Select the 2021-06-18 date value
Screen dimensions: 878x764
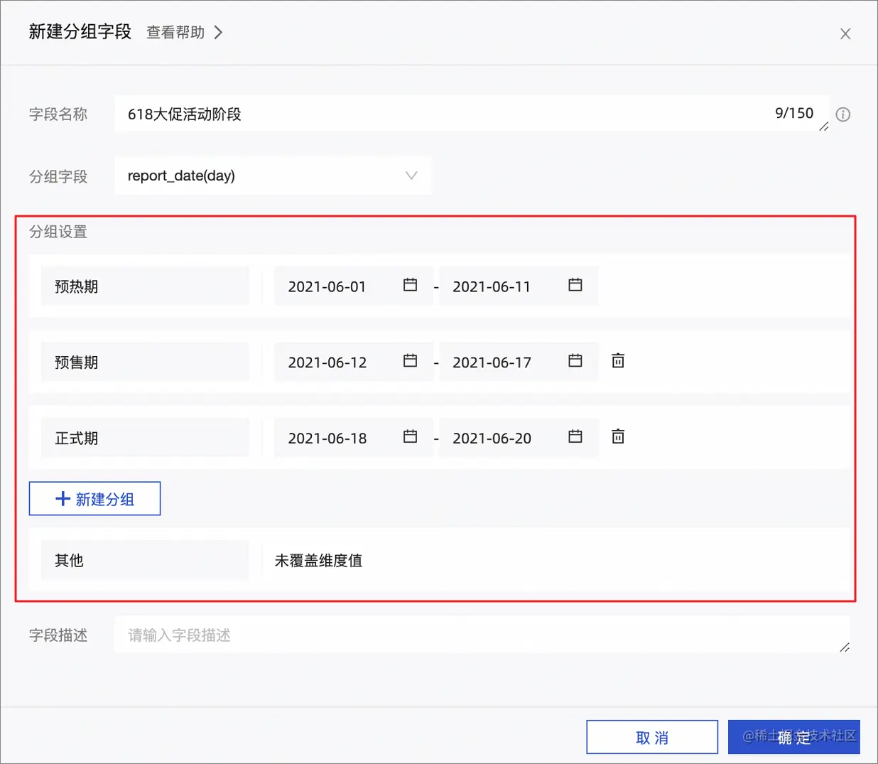(x=327, y=439)
